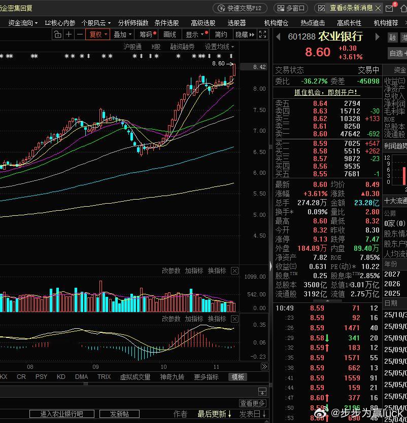Click 进入农业银行吧 forum button
Screen dimensions: 407x423
62,413
